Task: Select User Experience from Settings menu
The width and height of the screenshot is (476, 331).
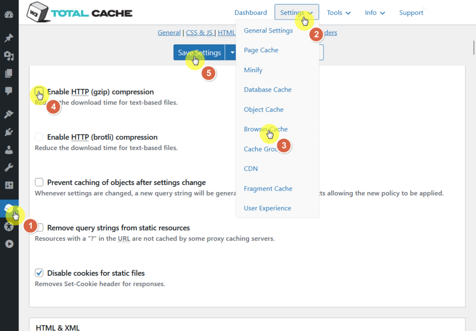Action: coord(267,208)
